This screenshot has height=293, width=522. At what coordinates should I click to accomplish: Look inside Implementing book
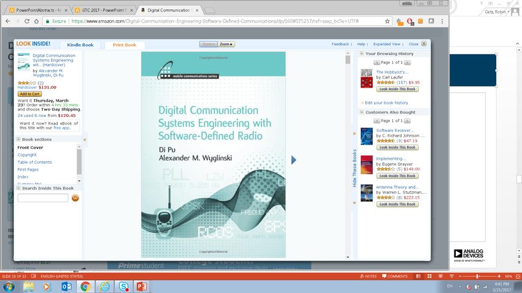[397, 176]
